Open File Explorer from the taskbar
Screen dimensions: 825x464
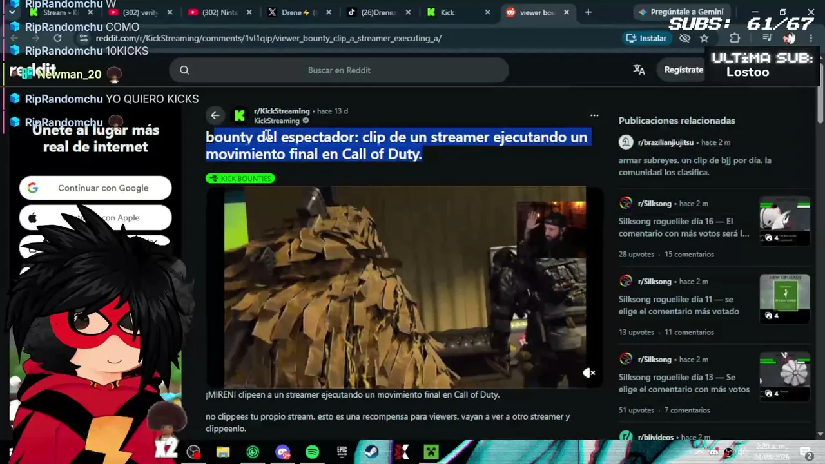pyautogui.click(x=223, y=452)
